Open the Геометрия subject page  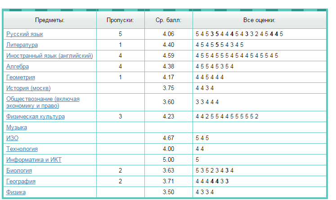pyautogui.click(x=21, y=77)
